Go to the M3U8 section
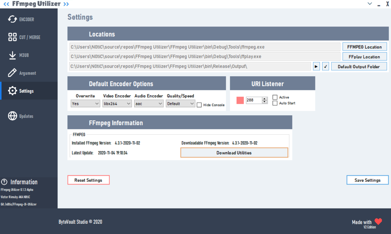 (x=29, y=55)
